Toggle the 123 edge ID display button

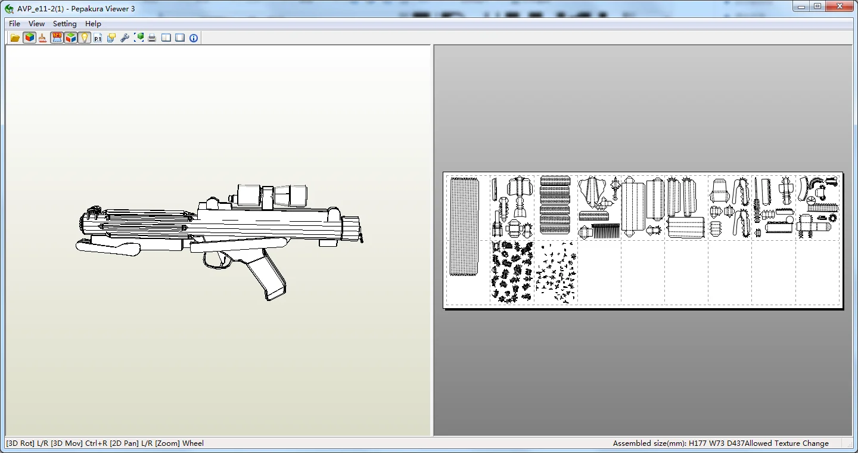click(57, 38)
